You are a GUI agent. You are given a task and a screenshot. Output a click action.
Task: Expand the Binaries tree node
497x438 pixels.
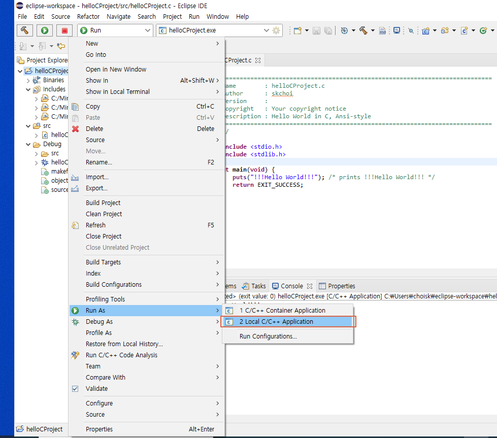(x=28, y=81)
